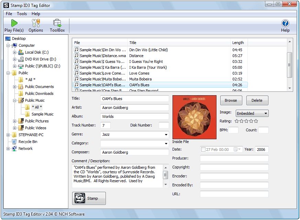
Task: Click the Help toolbar icon
Action: point(285,24)
